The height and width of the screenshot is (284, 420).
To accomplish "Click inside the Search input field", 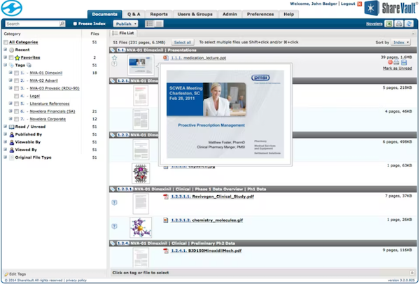I will click(x=32, y=24).
